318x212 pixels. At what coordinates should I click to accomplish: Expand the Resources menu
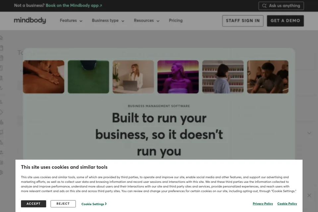(x=147, y=21)
